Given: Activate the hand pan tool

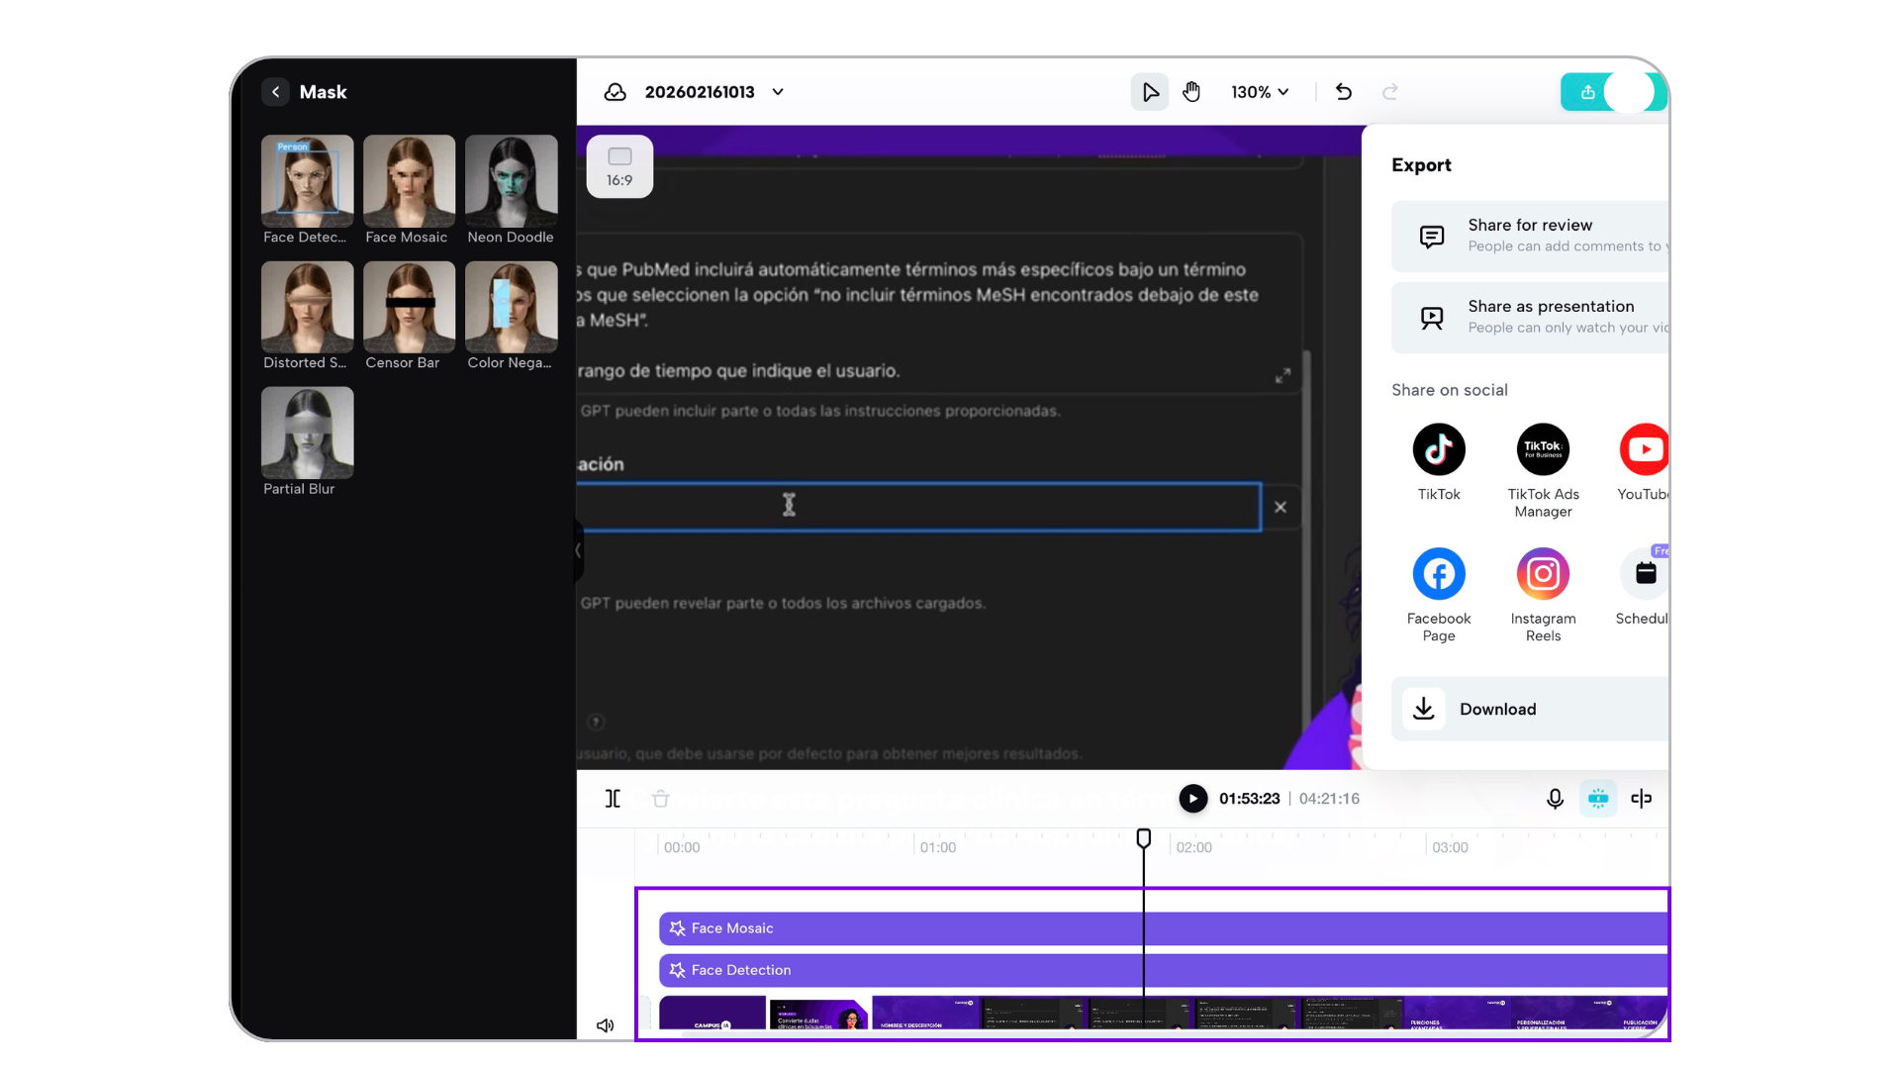Looking at the screenshot, I should point(1191,92).
